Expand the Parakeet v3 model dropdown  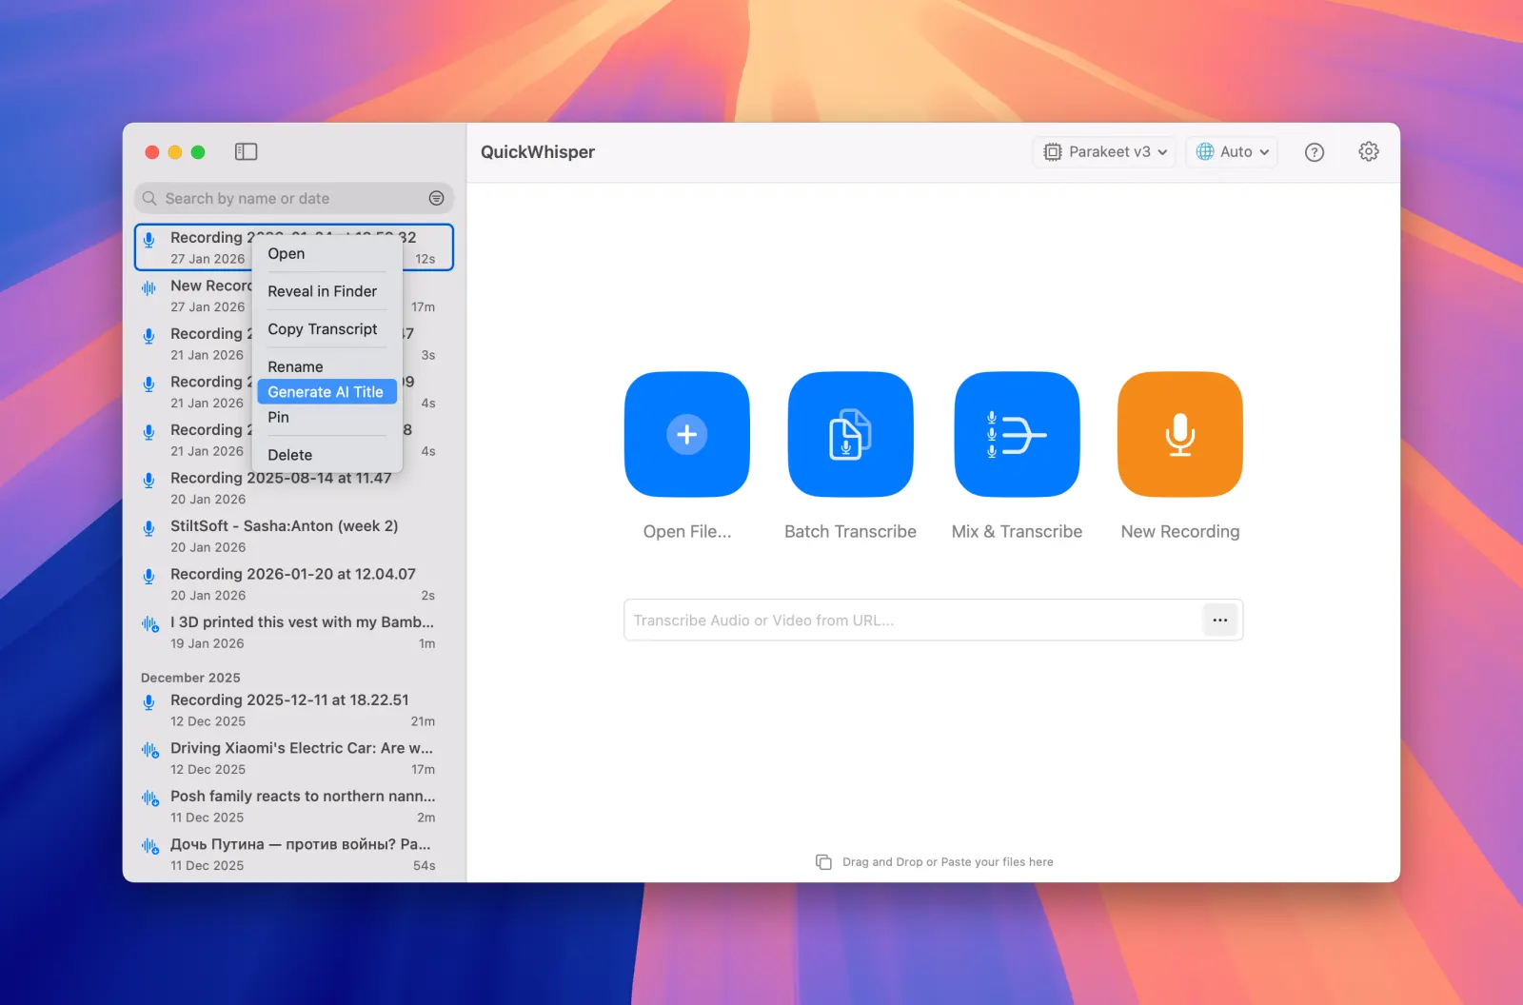coord(1105,151)
